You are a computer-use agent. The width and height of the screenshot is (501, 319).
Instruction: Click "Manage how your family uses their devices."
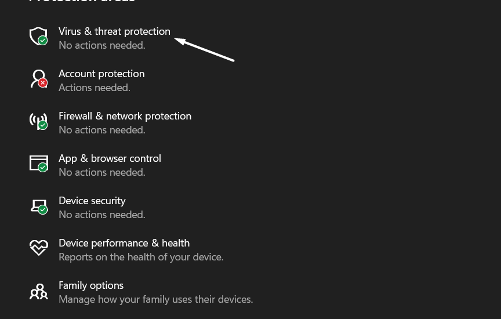click(x=155, y=299)
